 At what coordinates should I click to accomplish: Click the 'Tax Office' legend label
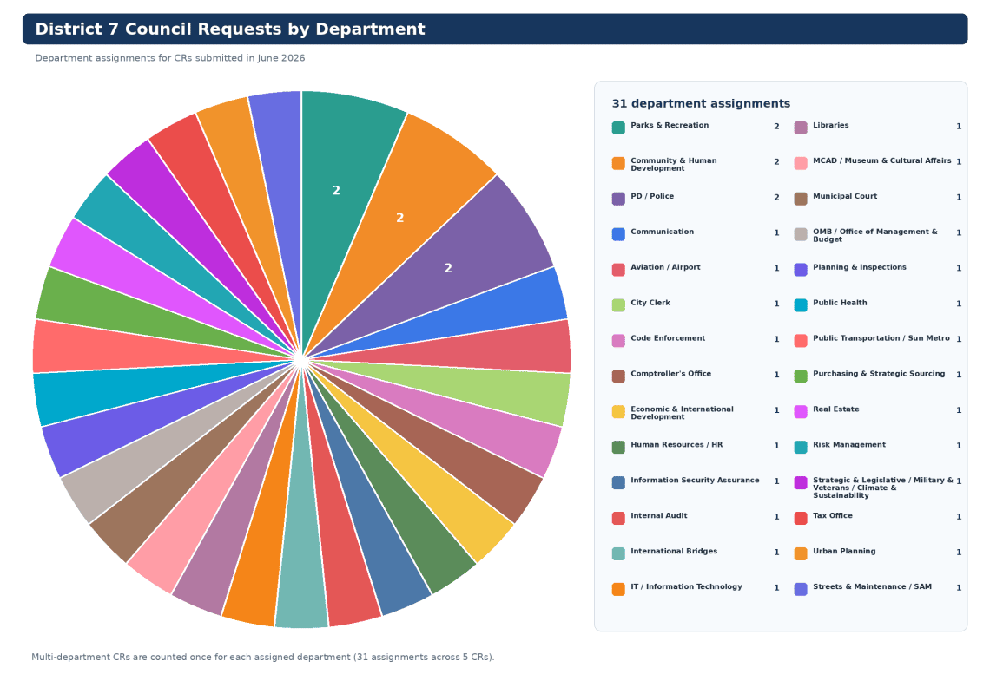click(832, 516)
